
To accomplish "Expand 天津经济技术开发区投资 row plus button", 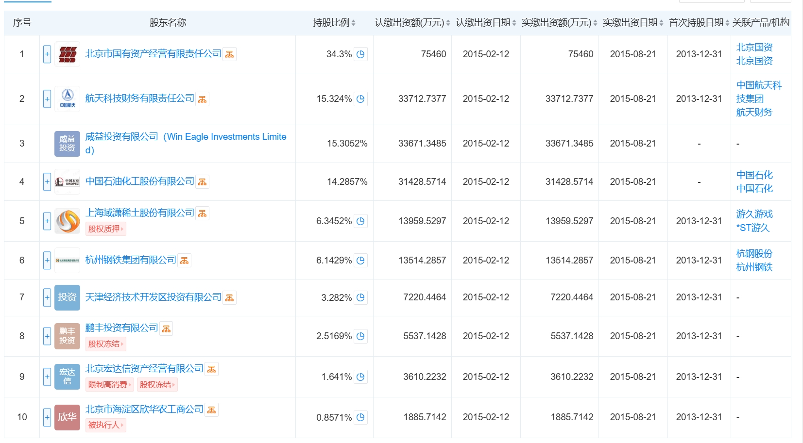I will [47, 297].
